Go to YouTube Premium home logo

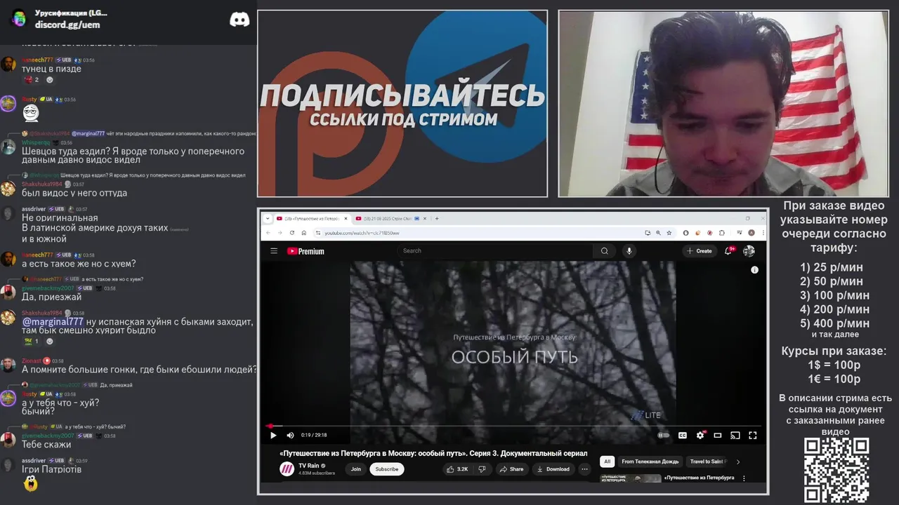(x=306, y=251)
